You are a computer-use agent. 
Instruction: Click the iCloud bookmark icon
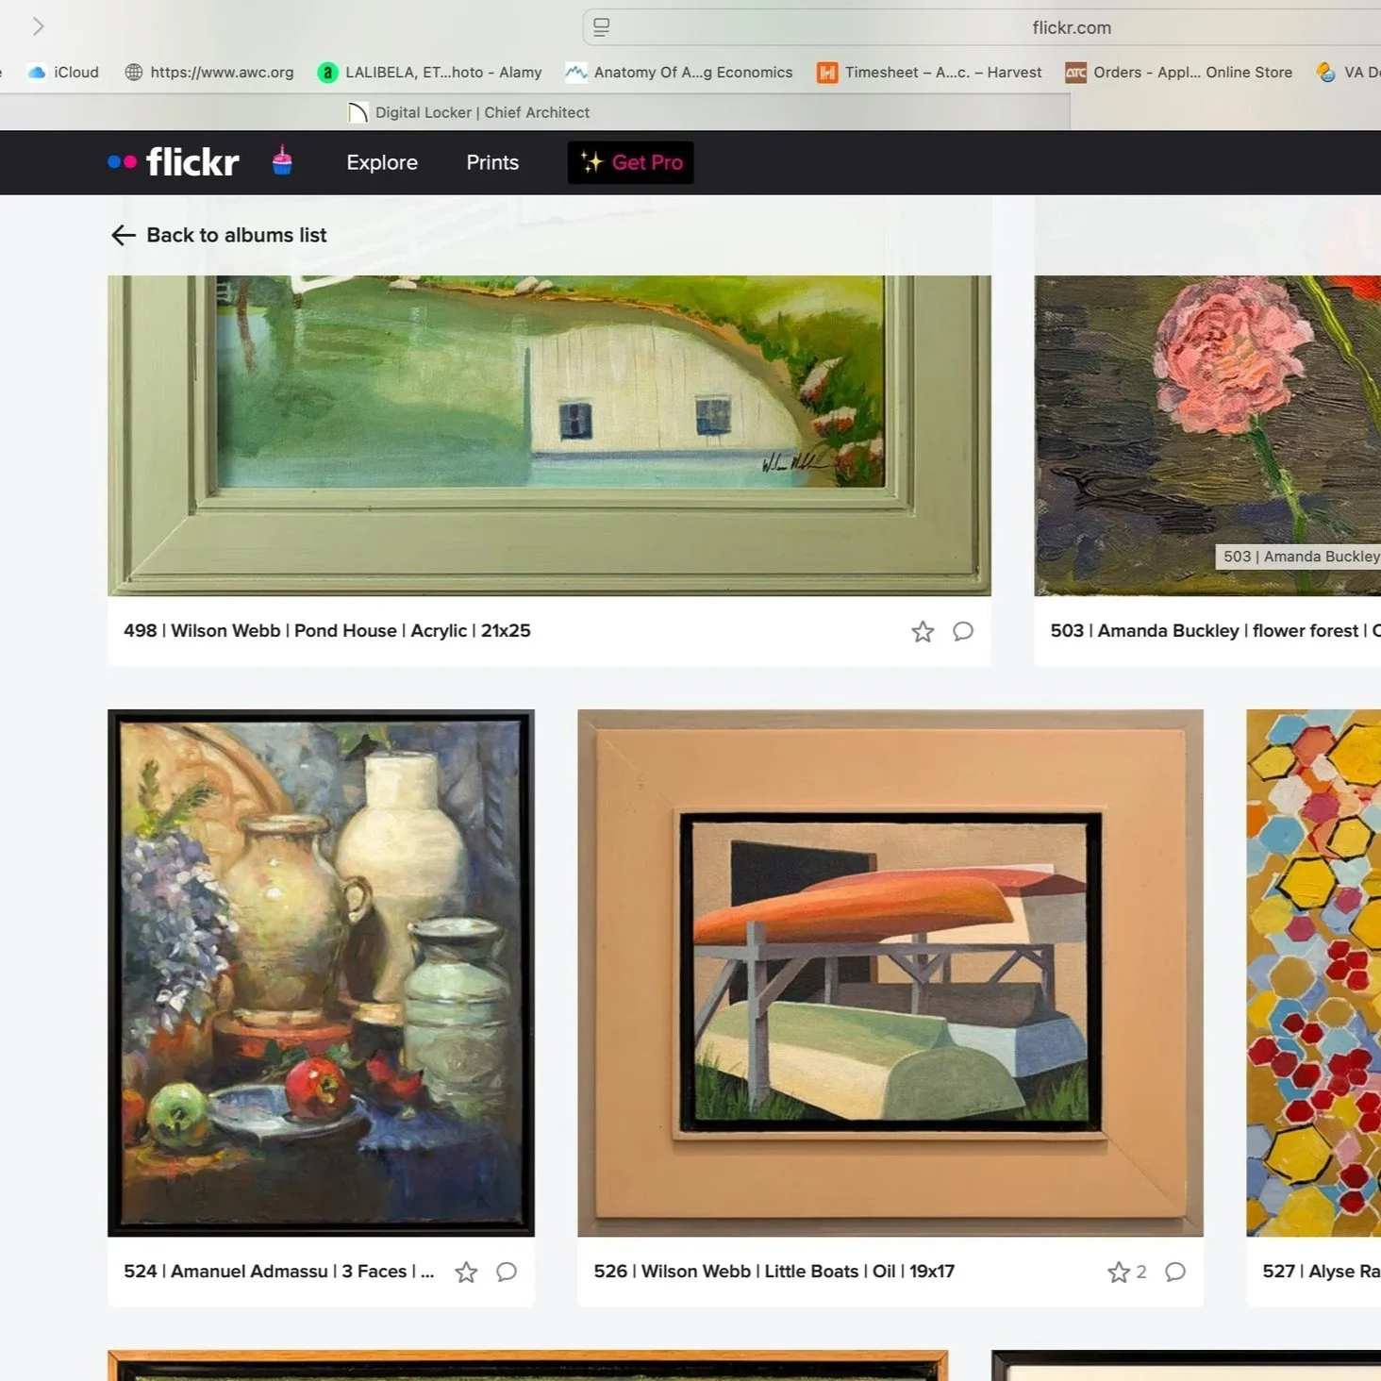[x=36, y=72]
